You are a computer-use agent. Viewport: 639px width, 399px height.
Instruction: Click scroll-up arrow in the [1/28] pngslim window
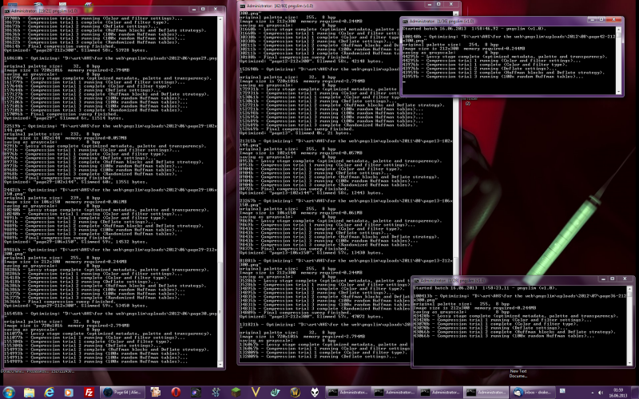[x=629, y=289]
